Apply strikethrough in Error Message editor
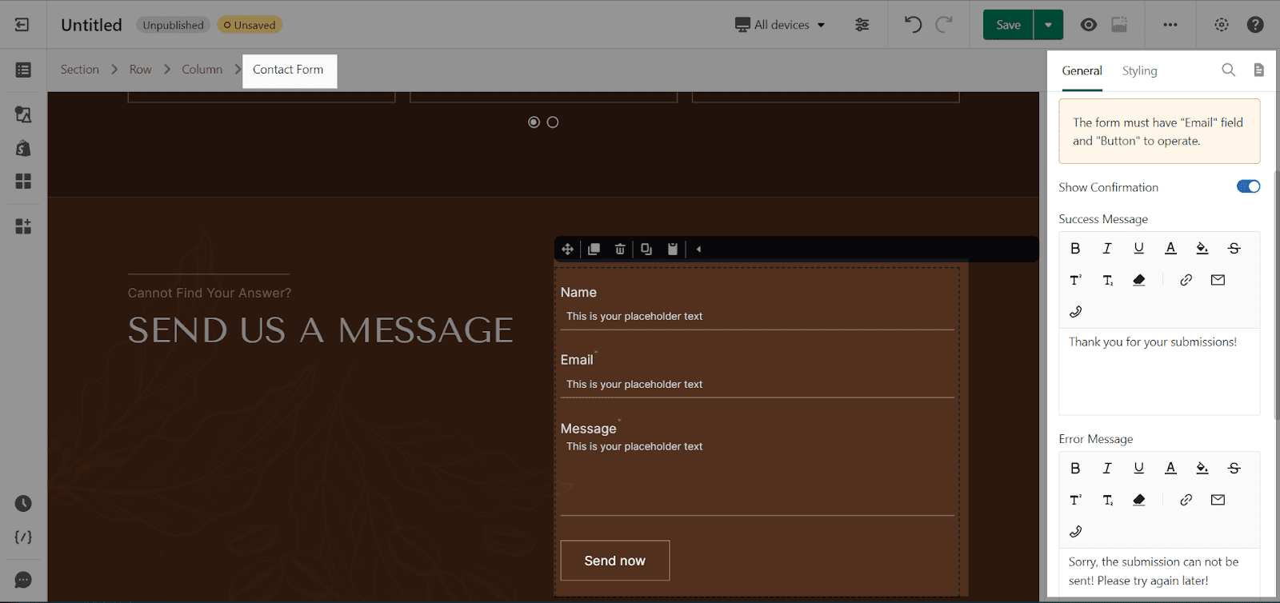This screenshot has width=1280, height=603. click(x=1234, y=468)
